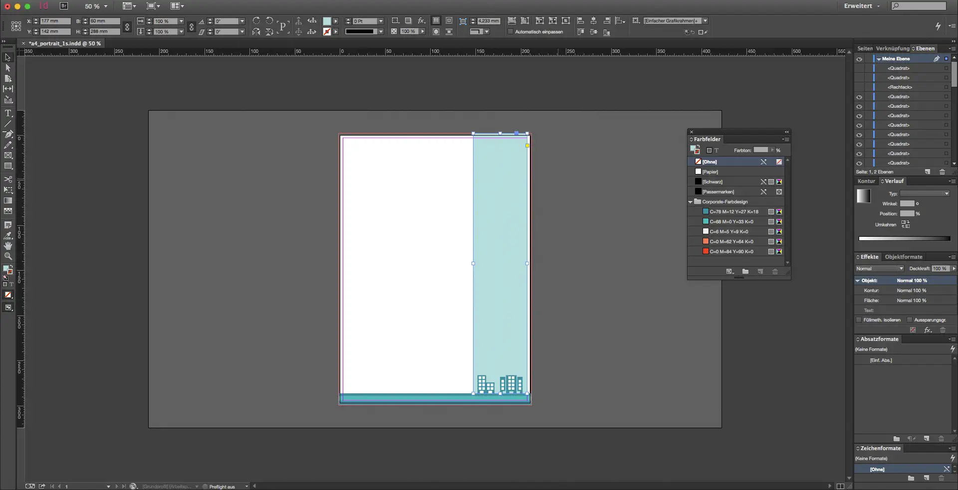
Task: Click the X position input field
Action: [55, 21]
